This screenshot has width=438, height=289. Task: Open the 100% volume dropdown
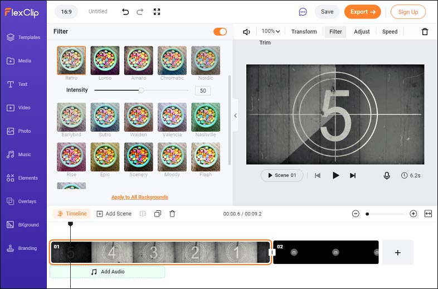coord(271,31)
